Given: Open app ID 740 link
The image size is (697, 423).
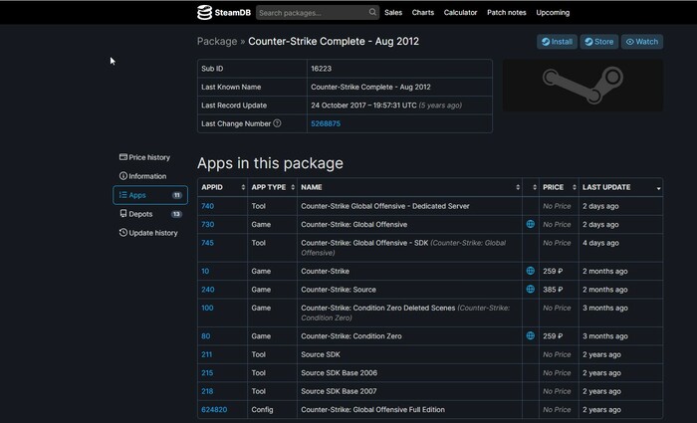Looking at the screenshot, I should 207,206.
